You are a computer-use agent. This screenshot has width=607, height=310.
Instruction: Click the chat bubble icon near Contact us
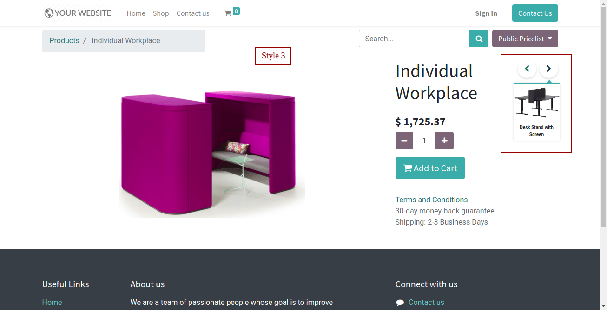[x=400, y=303]
